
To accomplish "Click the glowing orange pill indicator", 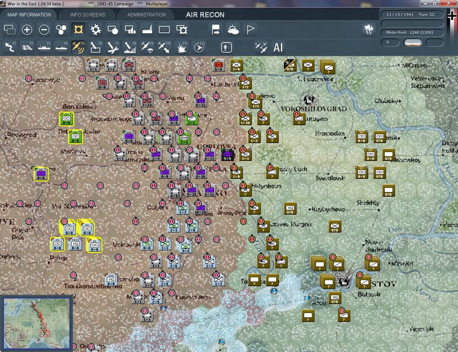I will [412, 42].
